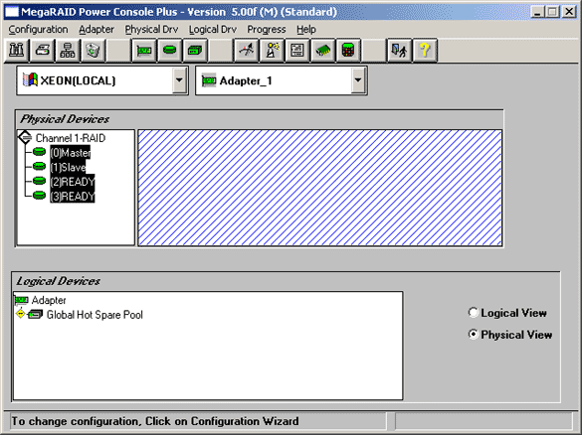Click the yellow question mark help icon
This screenshot has width=582, height=435.
tap(425, 50)
